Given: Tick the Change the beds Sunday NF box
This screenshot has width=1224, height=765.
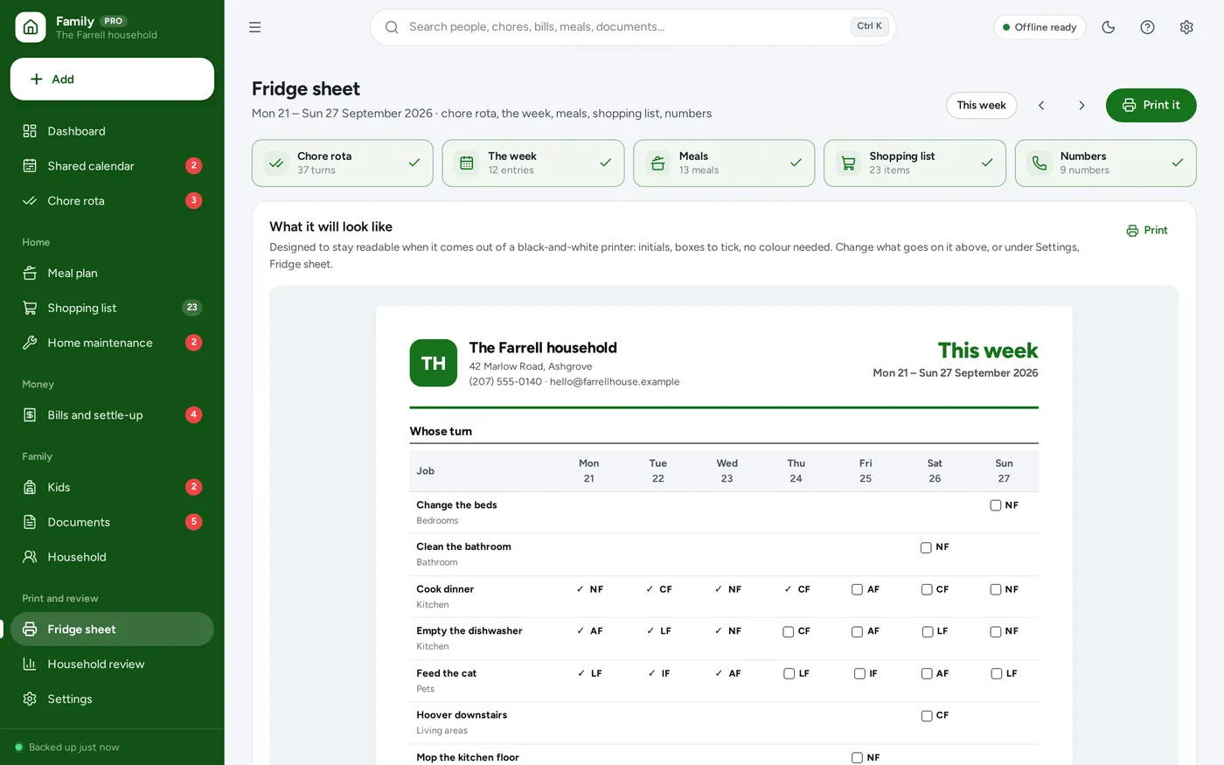Looking at the screenshot, I should coord(996,505).
